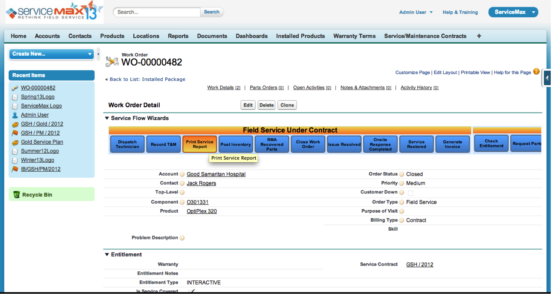
Task: Open the Accounts tab
Action: [x=47, y=36]
